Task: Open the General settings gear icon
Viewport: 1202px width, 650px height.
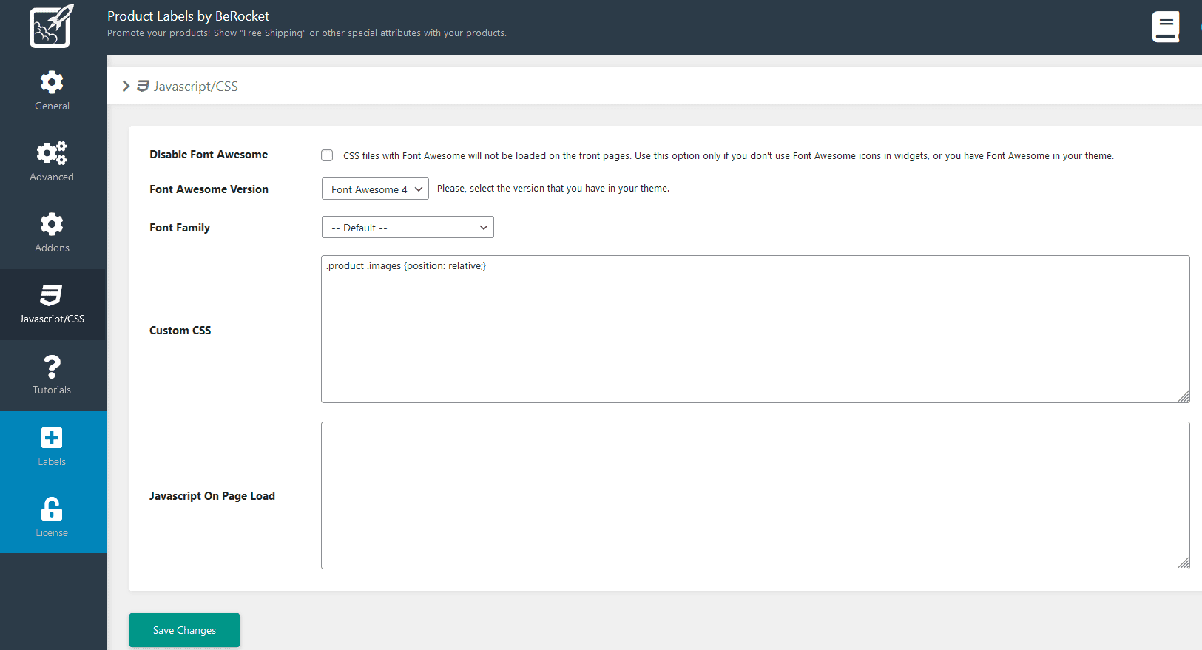Action: (x=52, y=82)
